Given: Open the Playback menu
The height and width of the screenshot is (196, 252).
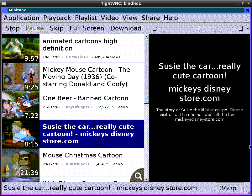Looking at the screenshot, I should 57,18.
